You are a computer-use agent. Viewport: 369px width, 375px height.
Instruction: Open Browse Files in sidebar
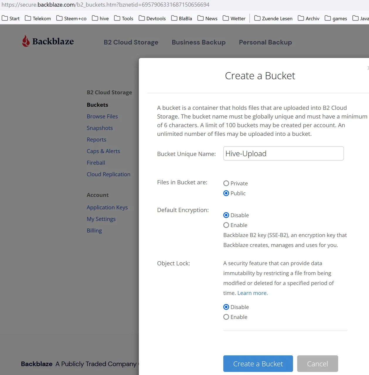point(102,116)
